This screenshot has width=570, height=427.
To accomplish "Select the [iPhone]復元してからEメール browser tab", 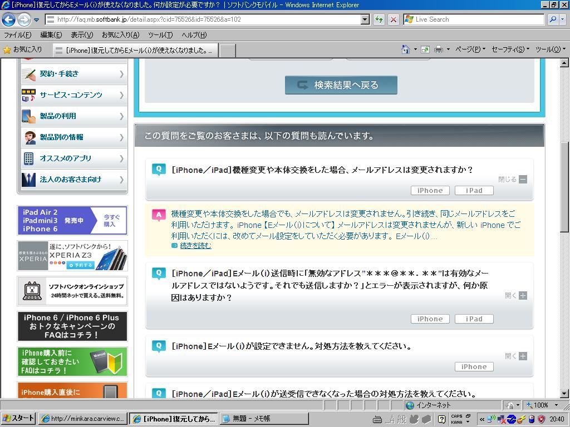I will [x=136, y=51].
